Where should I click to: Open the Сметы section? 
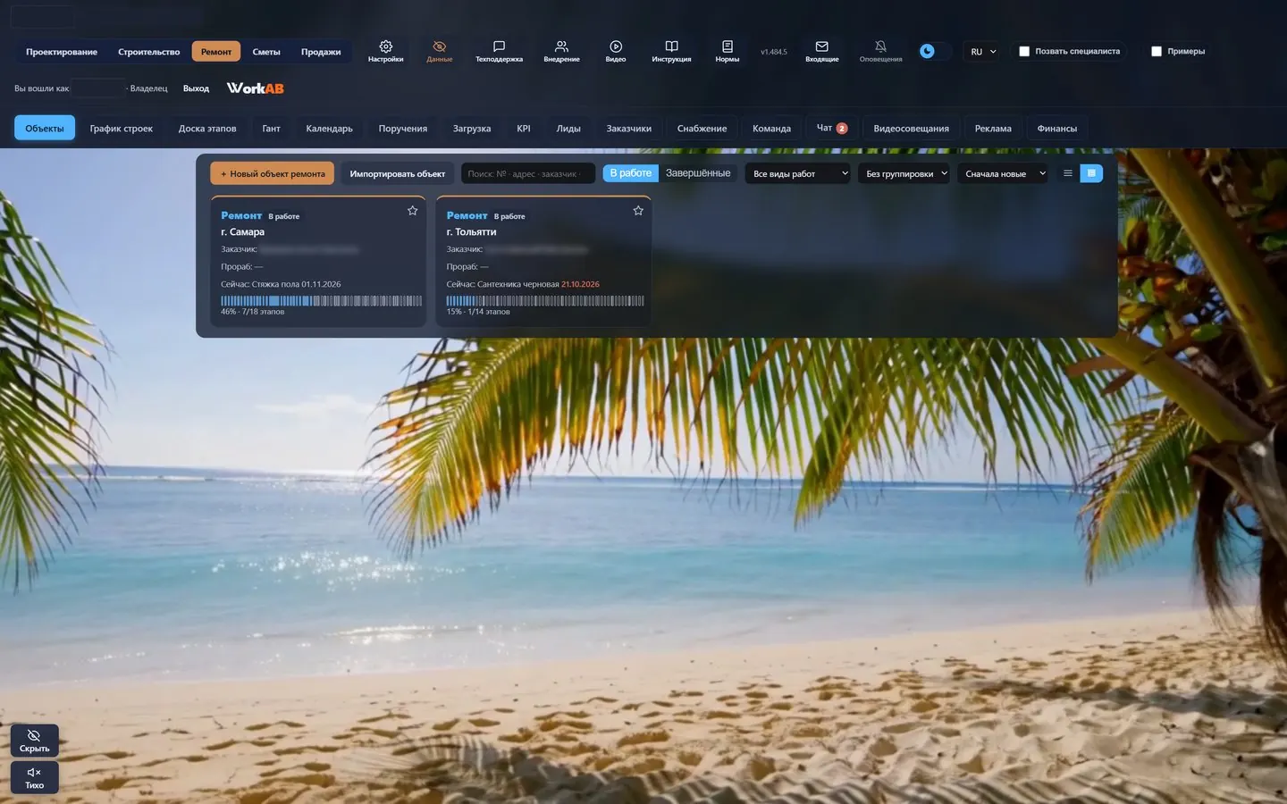click(x=266, y=52)
